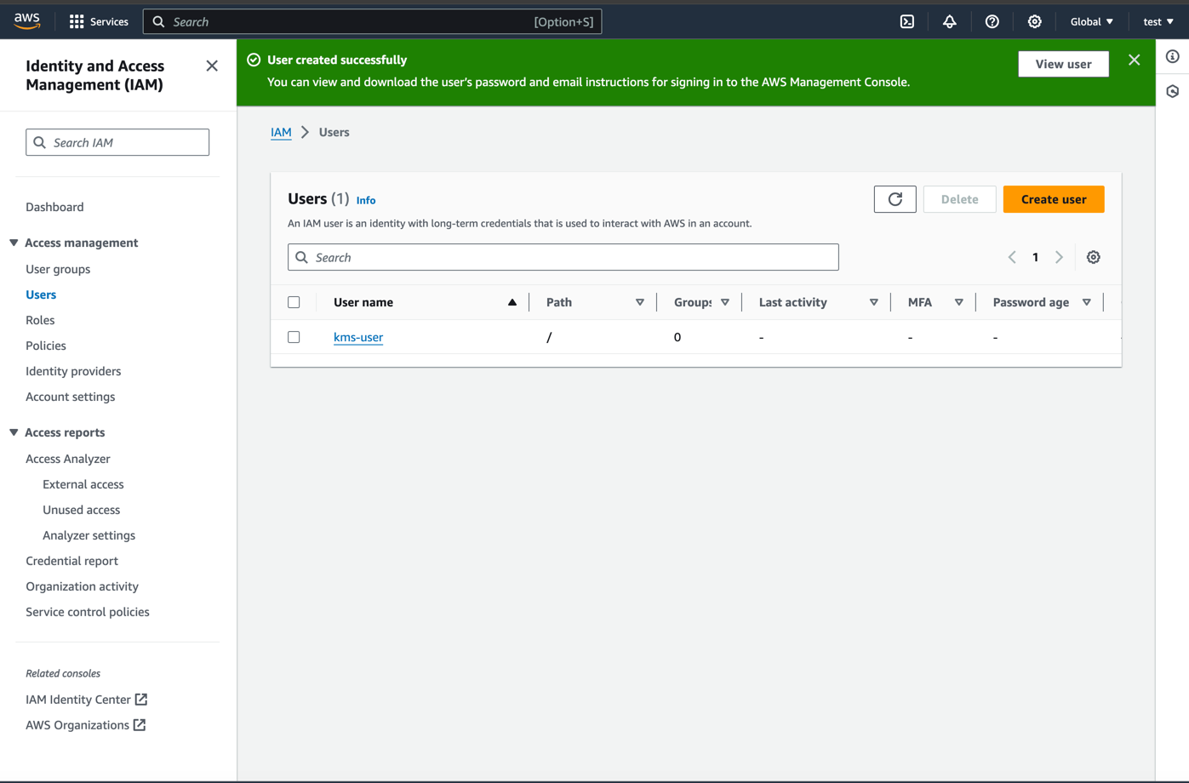Open Identity providers
This screenshot has width=1189, height=783.
coord(73,371)
